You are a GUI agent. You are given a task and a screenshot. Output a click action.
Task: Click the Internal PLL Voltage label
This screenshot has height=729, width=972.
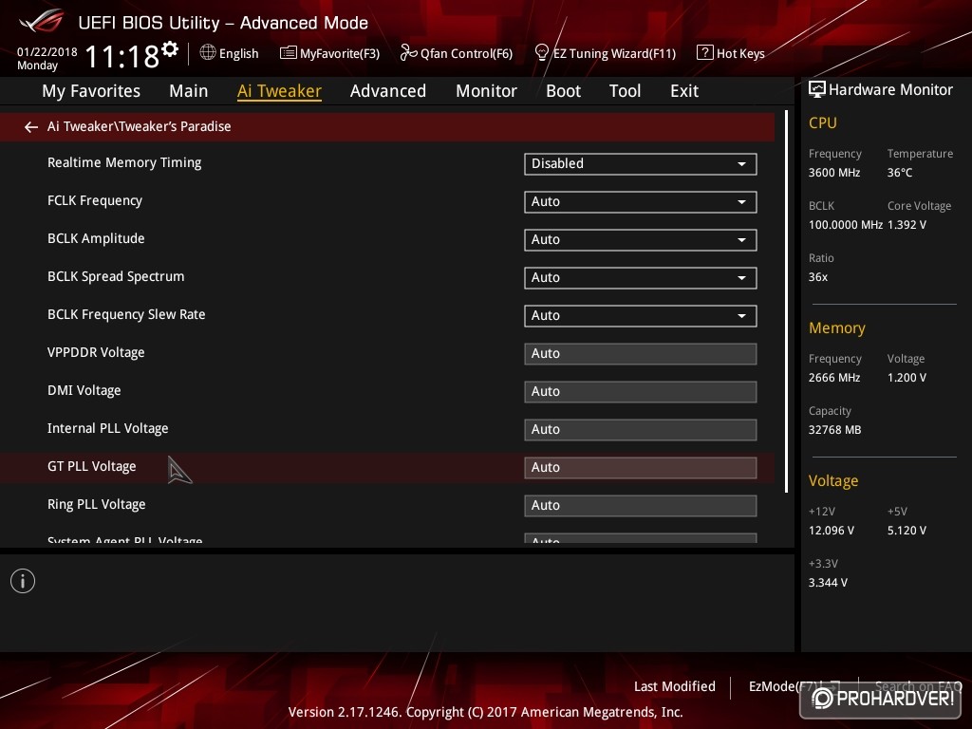click(x=108, y=428)
